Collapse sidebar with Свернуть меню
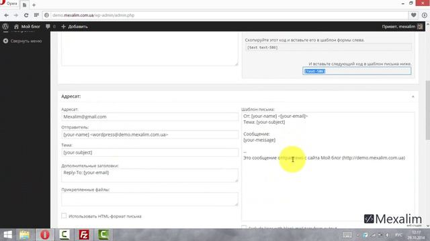The image size is (430, 241). tap(22, 41)
